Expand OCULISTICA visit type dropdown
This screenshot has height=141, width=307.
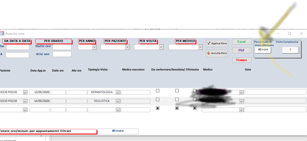[x=118, y=101]
